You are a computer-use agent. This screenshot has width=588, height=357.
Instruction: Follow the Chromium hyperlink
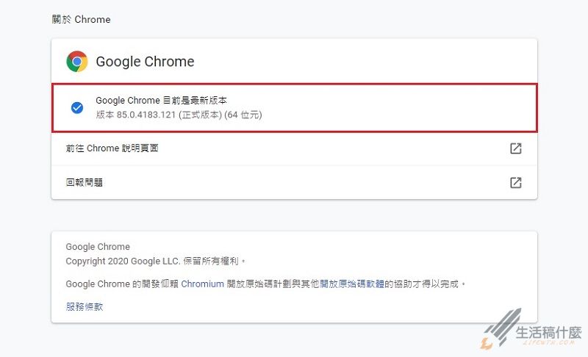pyautogui.click(x=203, y=284)
